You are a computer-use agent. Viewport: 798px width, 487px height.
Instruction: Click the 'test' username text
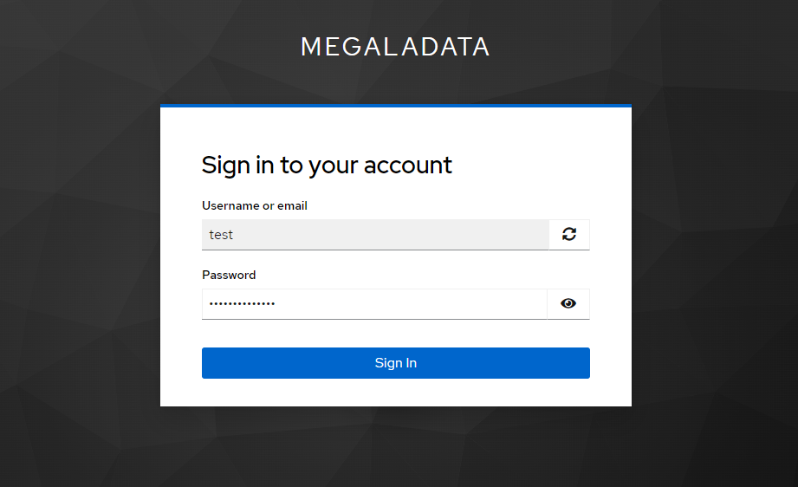coord(221,235)
